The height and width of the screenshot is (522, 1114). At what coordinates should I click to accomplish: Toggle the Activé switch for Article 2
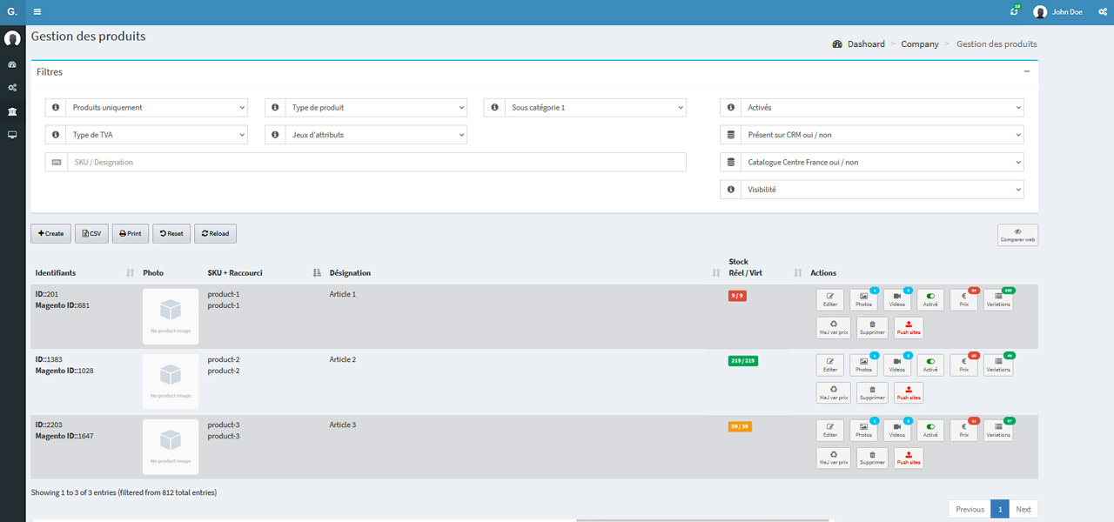click(930, 365)
